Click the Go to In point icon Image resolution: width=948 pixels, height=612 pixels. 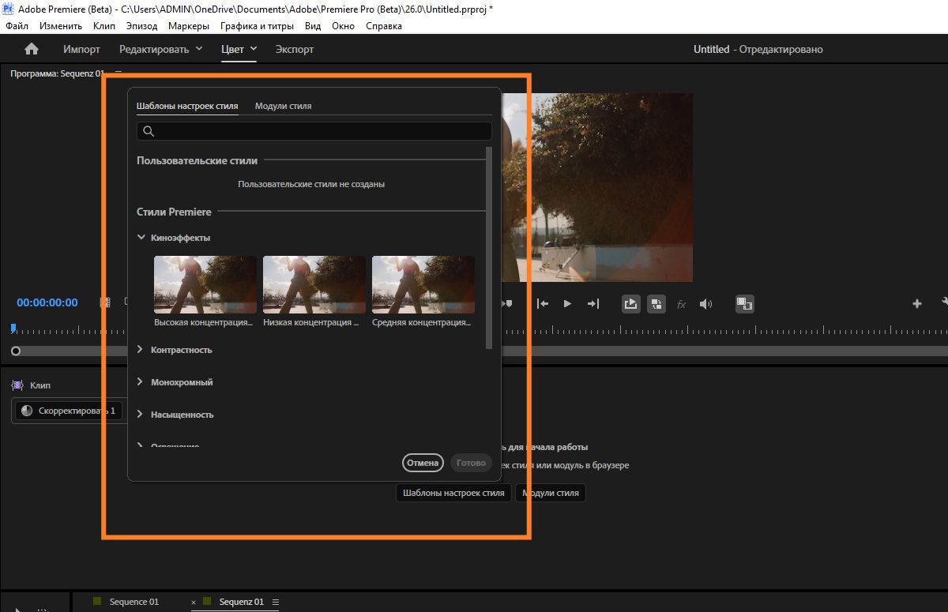click(543, 304)
